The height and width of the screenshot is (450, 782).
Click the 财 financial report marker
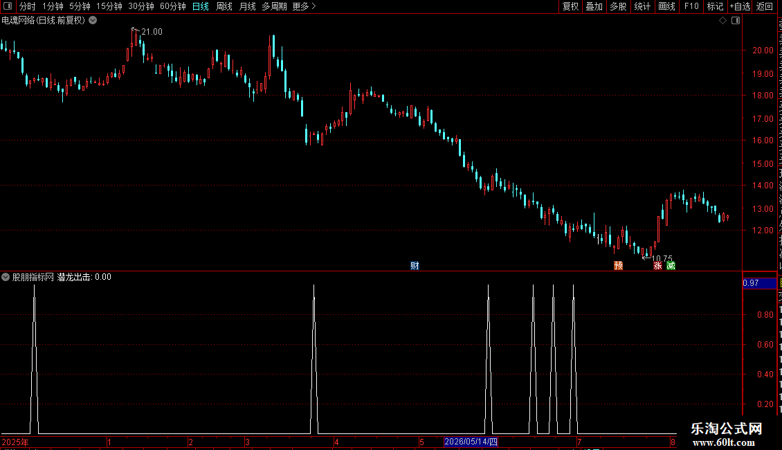pyautogui.click(x=415, y=265)
